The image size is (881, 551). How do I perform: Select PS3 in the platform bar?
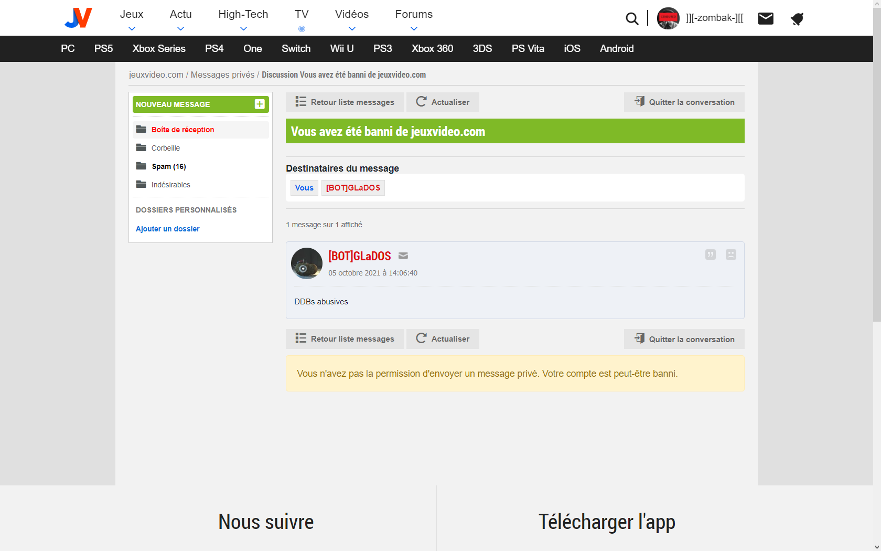click(x=383, y=49)
